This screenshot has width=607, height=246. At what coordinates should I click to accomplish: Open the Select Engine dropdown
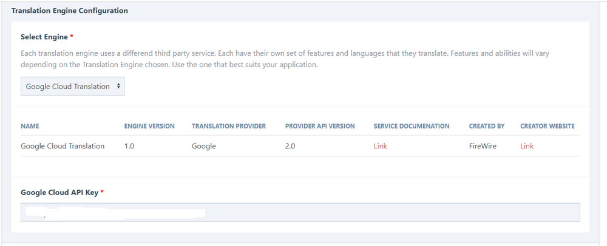pos(73,87)
